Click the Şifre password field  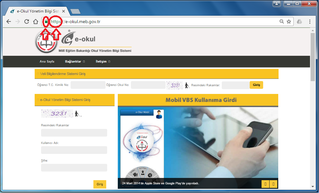[x=74, y=168]
